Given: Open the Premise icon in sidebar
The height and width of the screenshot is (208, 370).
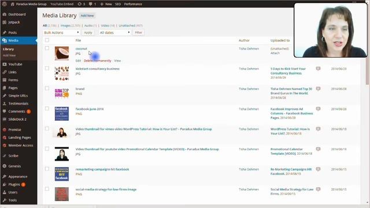Looking at the screenshot, I should (5, 129).
